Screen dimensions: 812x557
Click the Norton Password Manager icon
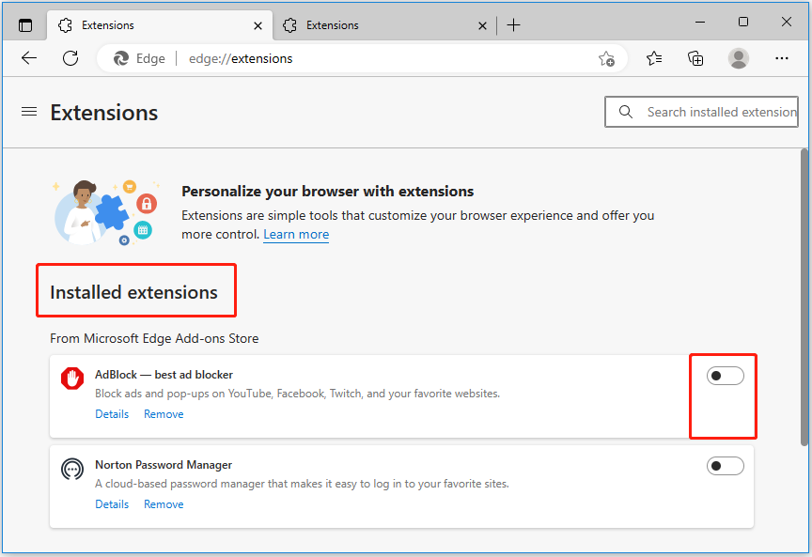pyautogui.click(x=72, y=469)
